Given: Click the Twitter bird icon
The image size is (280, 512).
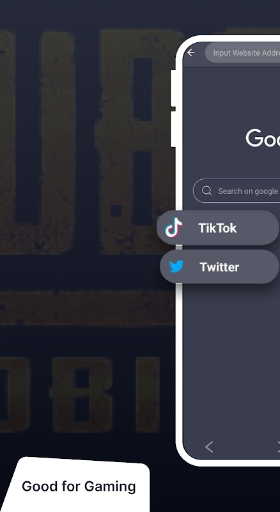Looking at the screenshot, I should pyautogui.click(x=176, y=267).
